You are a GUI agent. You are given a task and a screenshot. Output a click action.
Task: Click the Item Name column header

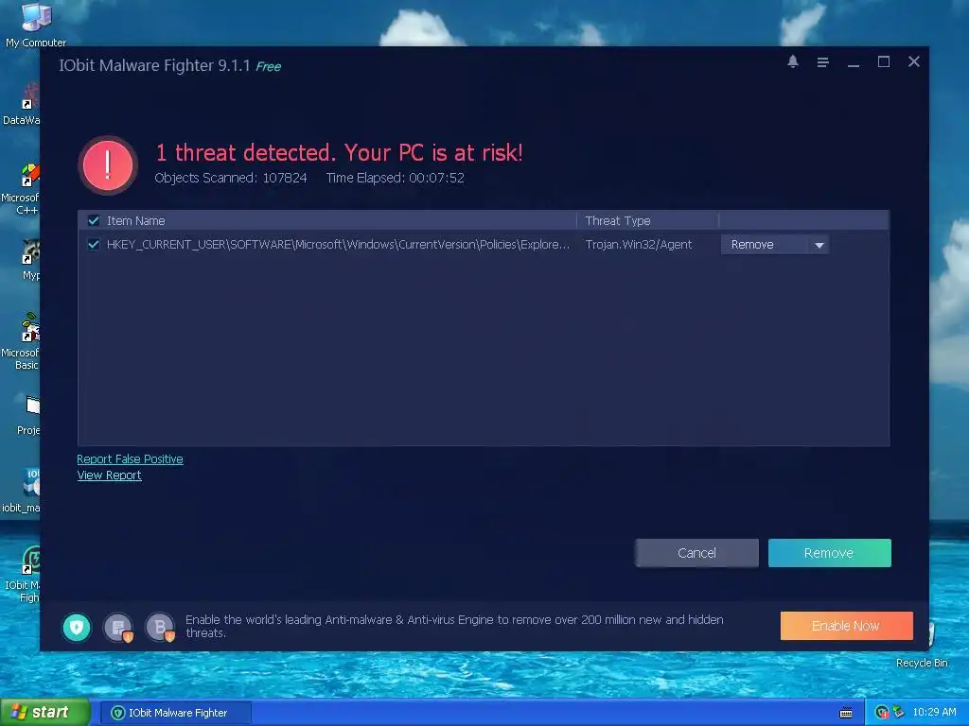click(136, 220)
